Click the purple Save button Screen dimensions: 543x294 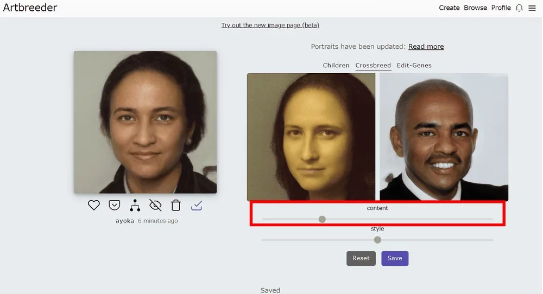pyautogui.click(x=395, y=258)
